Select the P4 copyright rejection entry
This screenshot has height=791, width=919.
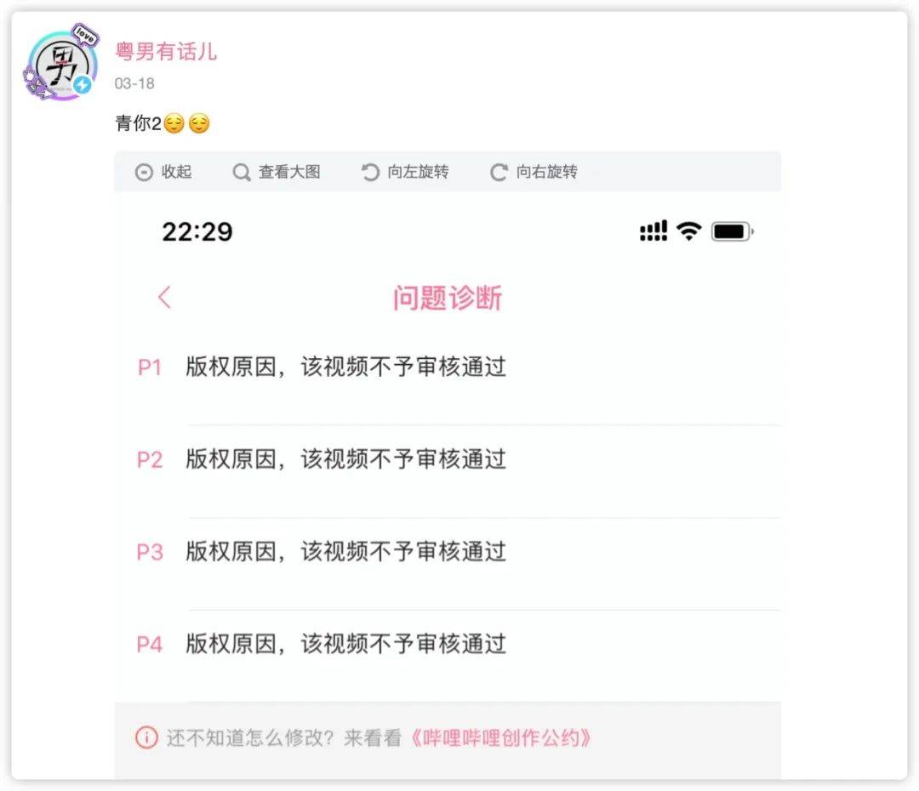(x=345, y=643)
